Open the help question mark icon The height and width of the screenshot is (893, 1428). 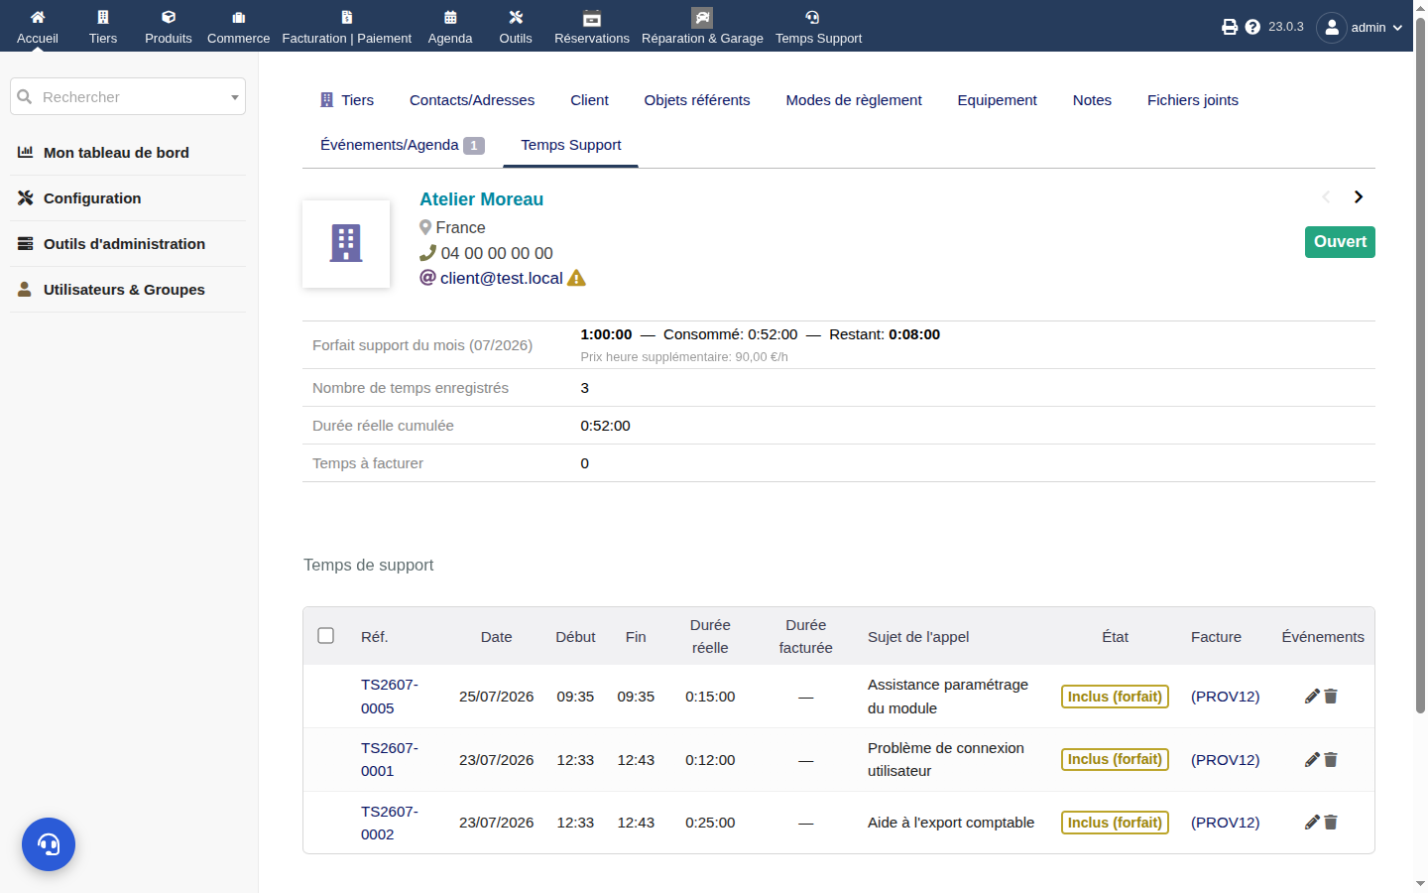[1252, 27]
